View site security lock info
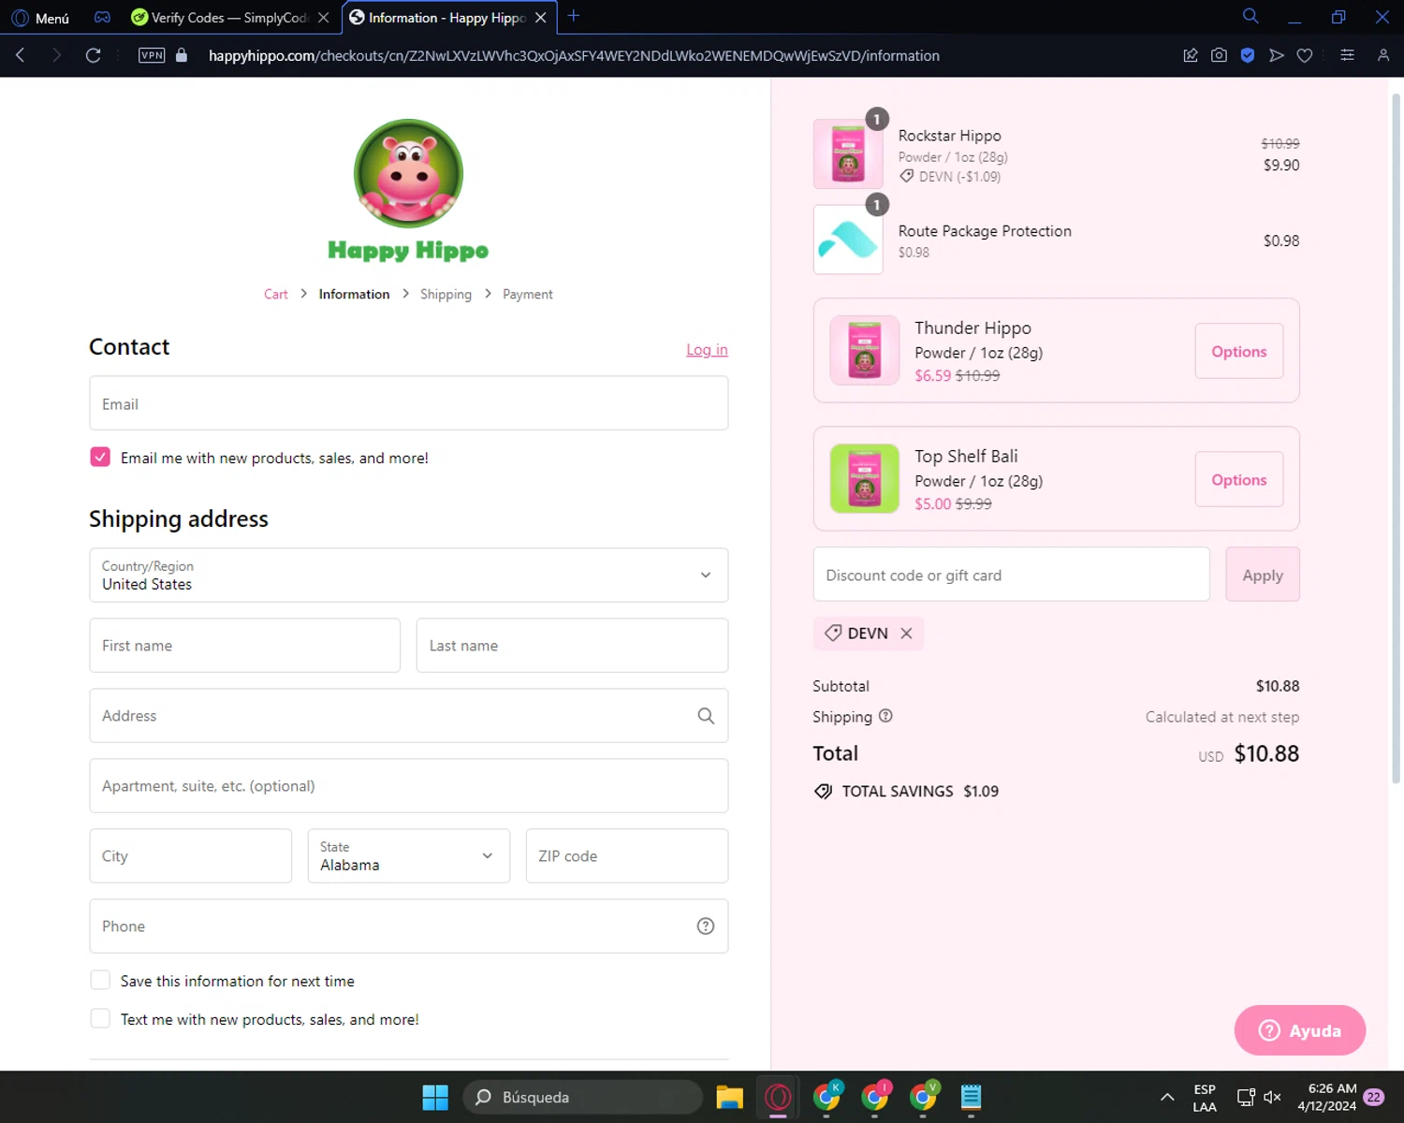This screenshot has width=1404, height=1123. coord(182,55)
